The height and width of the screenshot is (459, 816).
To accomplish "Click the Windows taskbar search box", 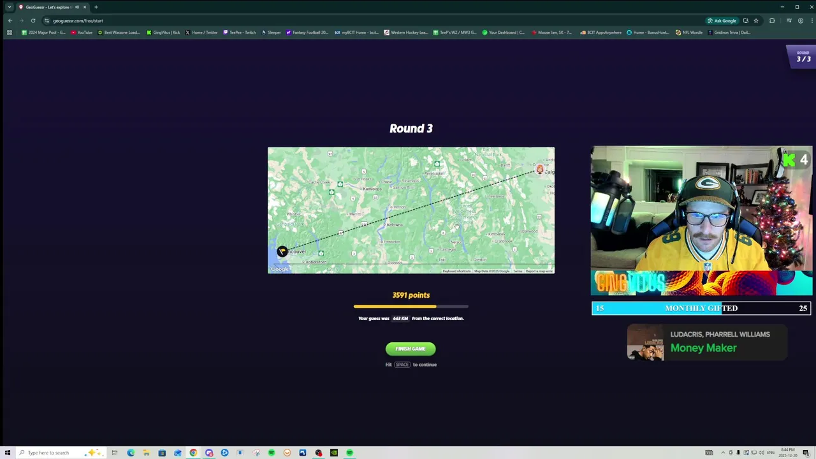I will point(61,453).
